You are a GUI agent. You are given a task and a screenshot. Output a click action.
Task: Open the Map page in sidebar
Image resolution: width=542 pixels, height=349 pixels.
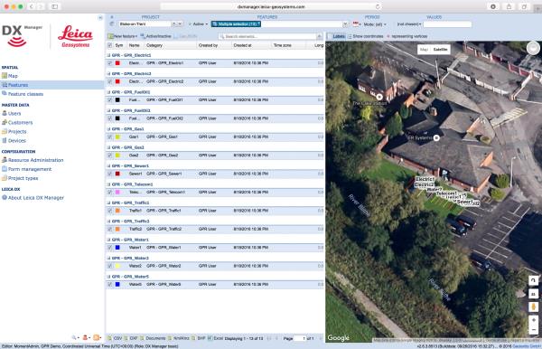(13, 76)
